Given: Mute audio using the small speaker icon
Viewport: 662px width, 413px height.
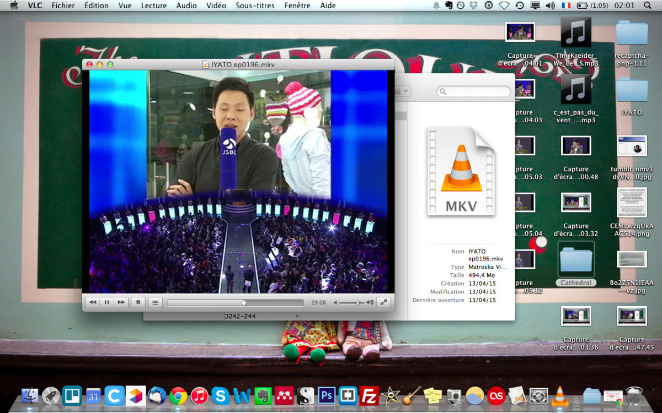Looking at the screenshot, I should pos(335,302).
